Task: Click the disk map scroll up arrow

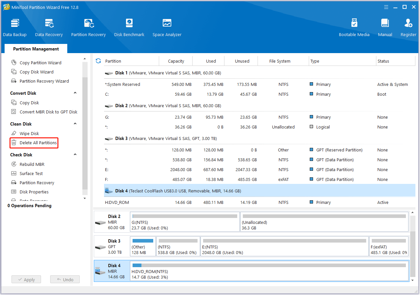Action: tap(412, 213)
